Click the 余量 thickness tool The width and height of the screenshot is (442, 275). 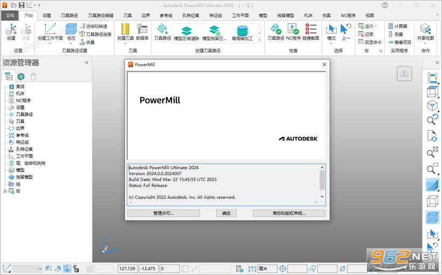87,42
